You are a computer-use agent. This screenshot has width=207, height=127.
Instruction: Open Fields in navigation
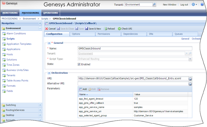(x=10, y=91)
